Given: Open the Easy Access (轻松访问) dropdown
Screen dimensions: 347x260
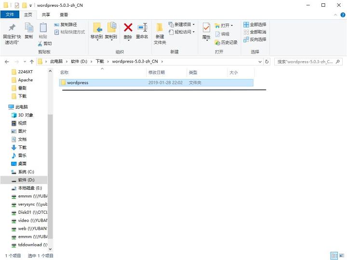Looking at the screenshot, I should (x=182, y=32).
